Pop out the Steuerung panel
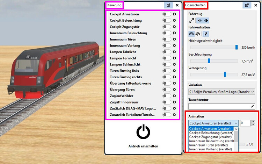262x164 pixels. click(168, 5)
